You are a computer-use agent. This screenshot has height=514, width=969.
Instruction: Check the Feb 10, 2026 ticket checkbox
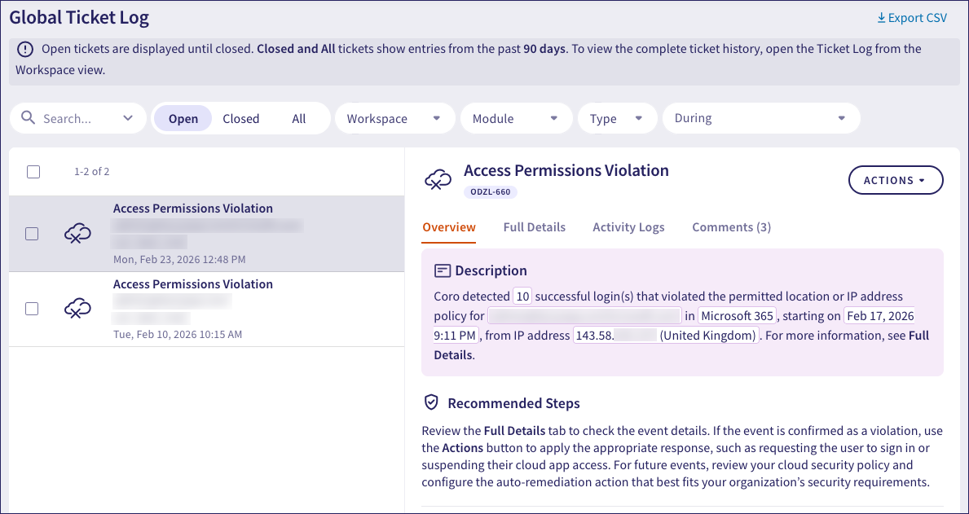(32, 308)
